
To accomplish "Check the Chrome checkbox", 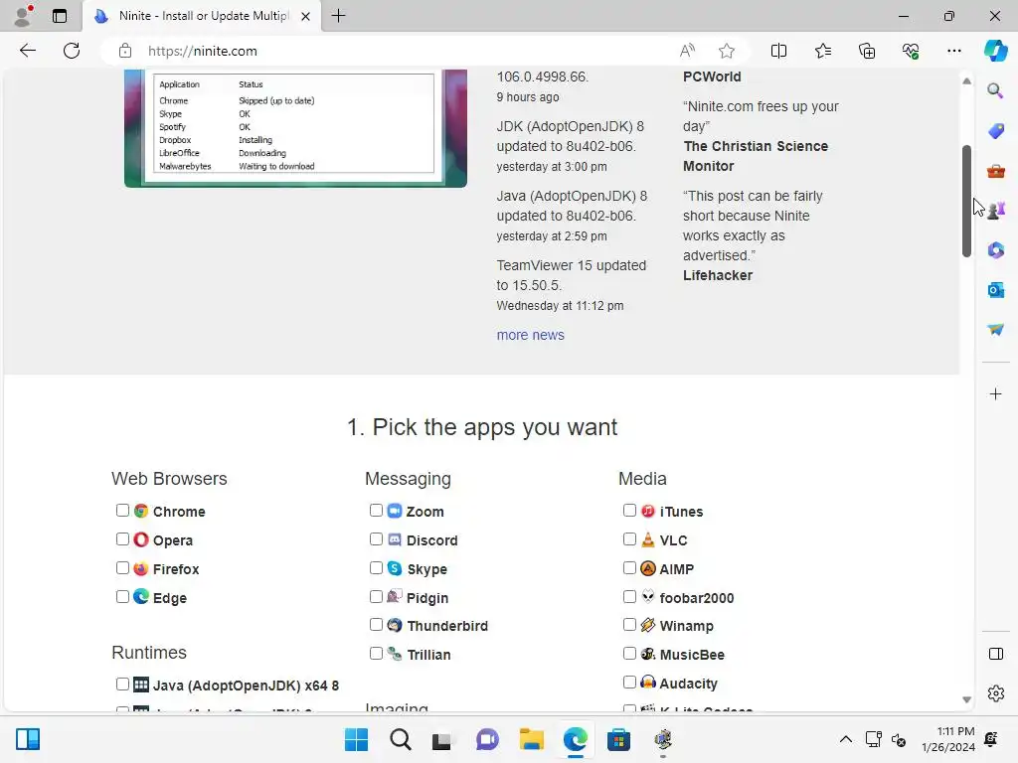I will click(122, 510).
